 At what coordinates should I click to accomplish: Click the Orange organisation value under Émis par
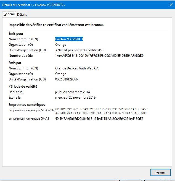tap(60, 74)
